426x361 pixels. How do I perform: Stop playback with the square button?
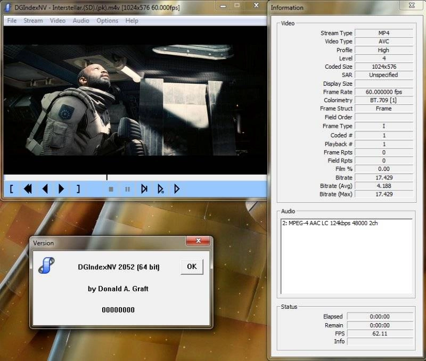coord(111,189)
